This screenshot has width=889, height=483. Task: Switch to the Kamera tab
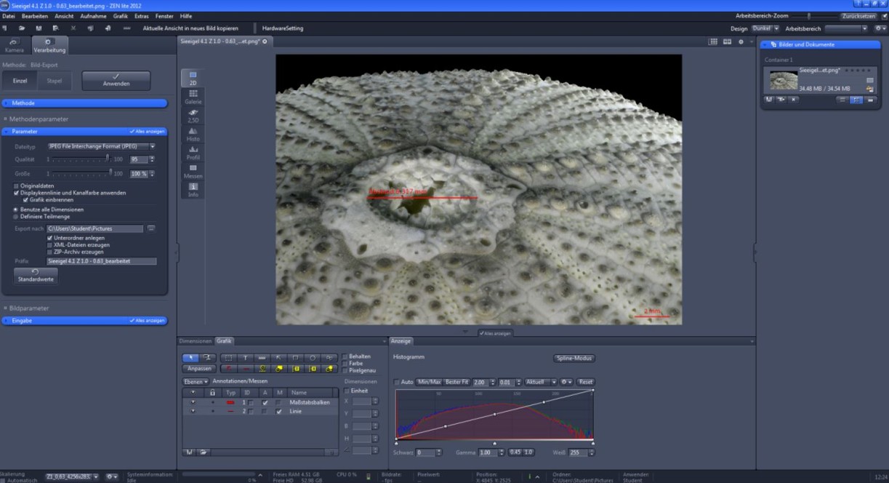click(15, 46)
